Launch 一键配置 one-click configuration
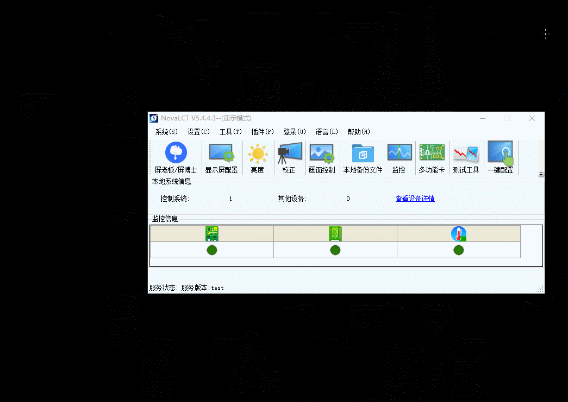Screen dimensions: 568x402 [x=500, y=158]
